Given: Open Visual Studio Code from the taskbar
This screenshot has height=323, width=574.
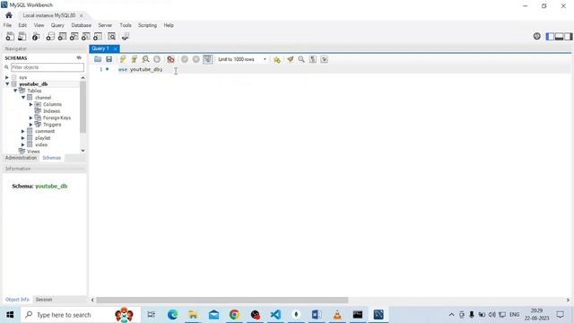Looking at the screenshot, I should [275, 315].
